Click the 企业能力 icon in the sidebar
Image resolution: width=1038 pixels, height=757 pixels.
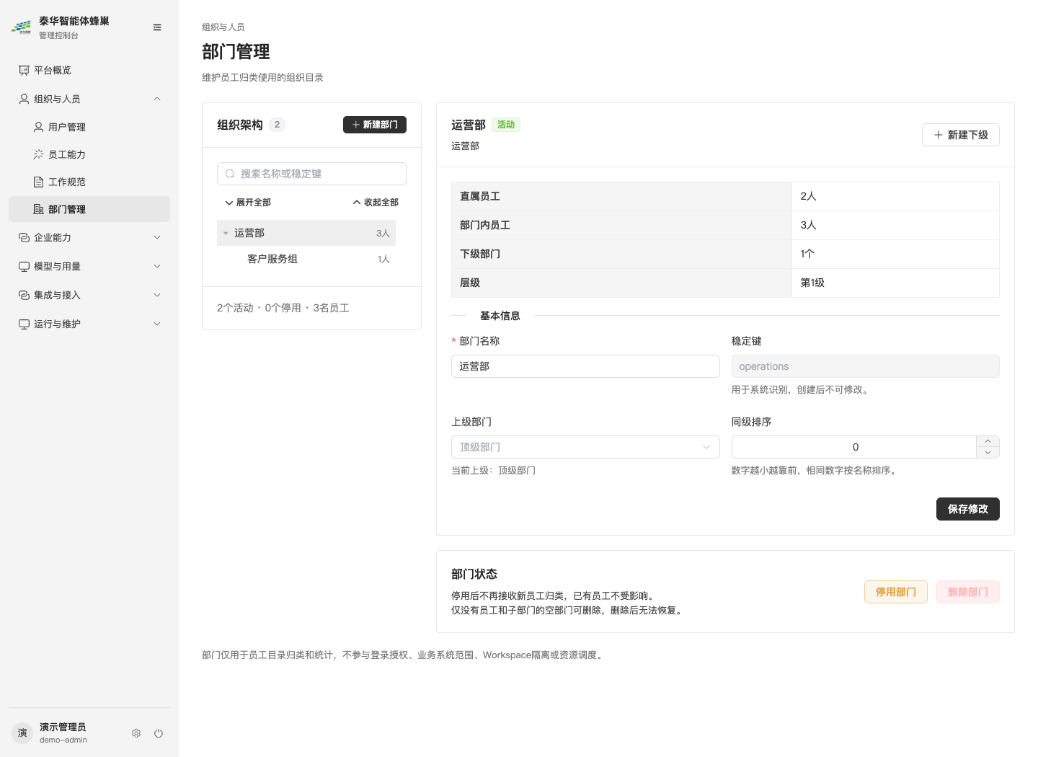click(24, 237)
